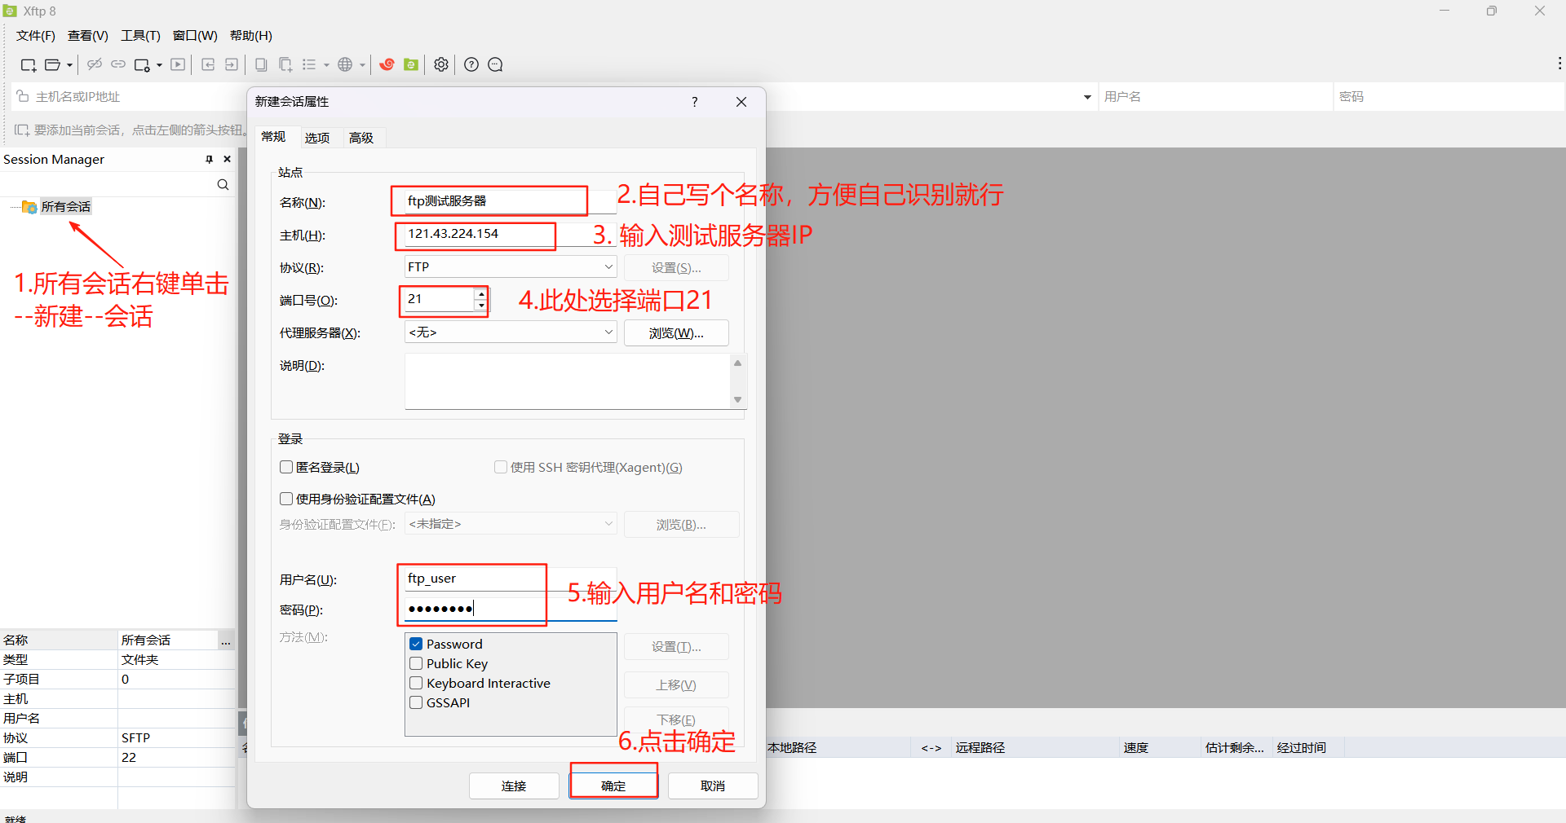The width and height of the screenshot is (1566, 823).
Task: Pin the Session Manager panel
Action: point(209,160)
